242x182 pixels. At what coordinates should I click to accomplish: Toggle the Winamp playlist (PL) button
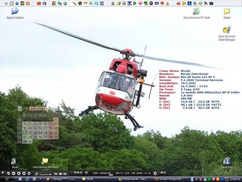coord(60,174)
